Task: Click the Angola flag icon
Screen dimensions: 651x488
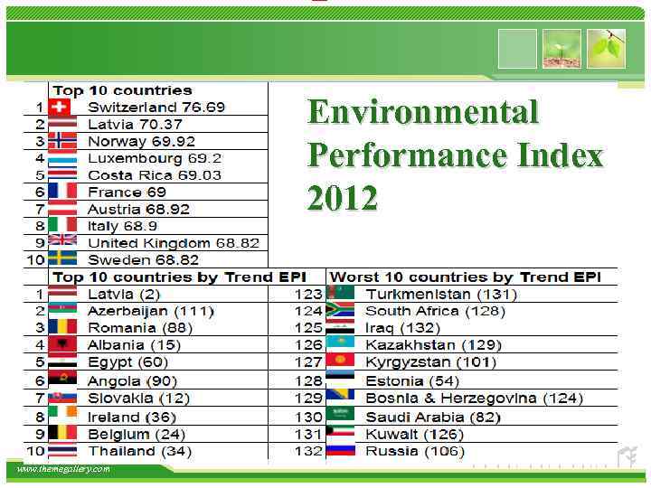Action: tap(62, 378)
